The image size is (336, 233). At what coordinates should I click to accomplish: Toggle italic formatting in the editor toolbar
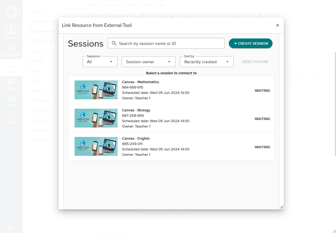(x=152, y=15)
